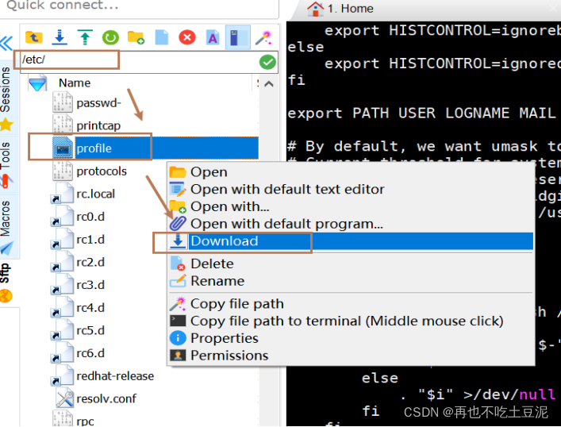561x427 pixels.
Task: Select the rc2.d entry
Action: tap(90, 263)
